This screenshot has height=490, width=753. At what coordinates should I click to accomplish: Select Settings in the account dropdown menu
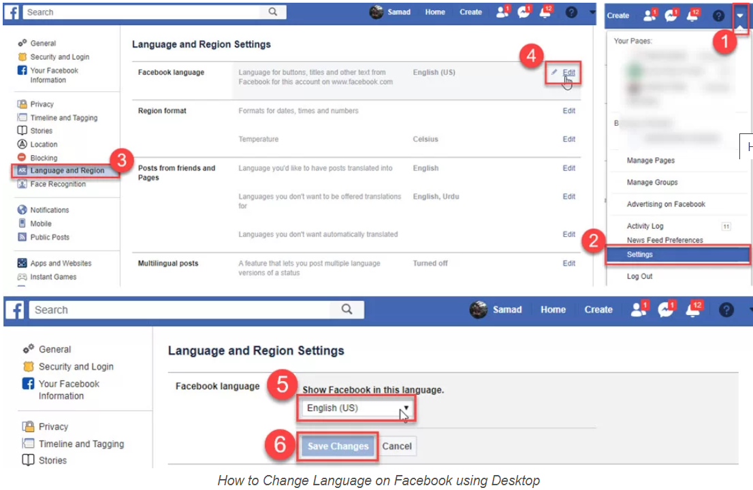point(677,255)
